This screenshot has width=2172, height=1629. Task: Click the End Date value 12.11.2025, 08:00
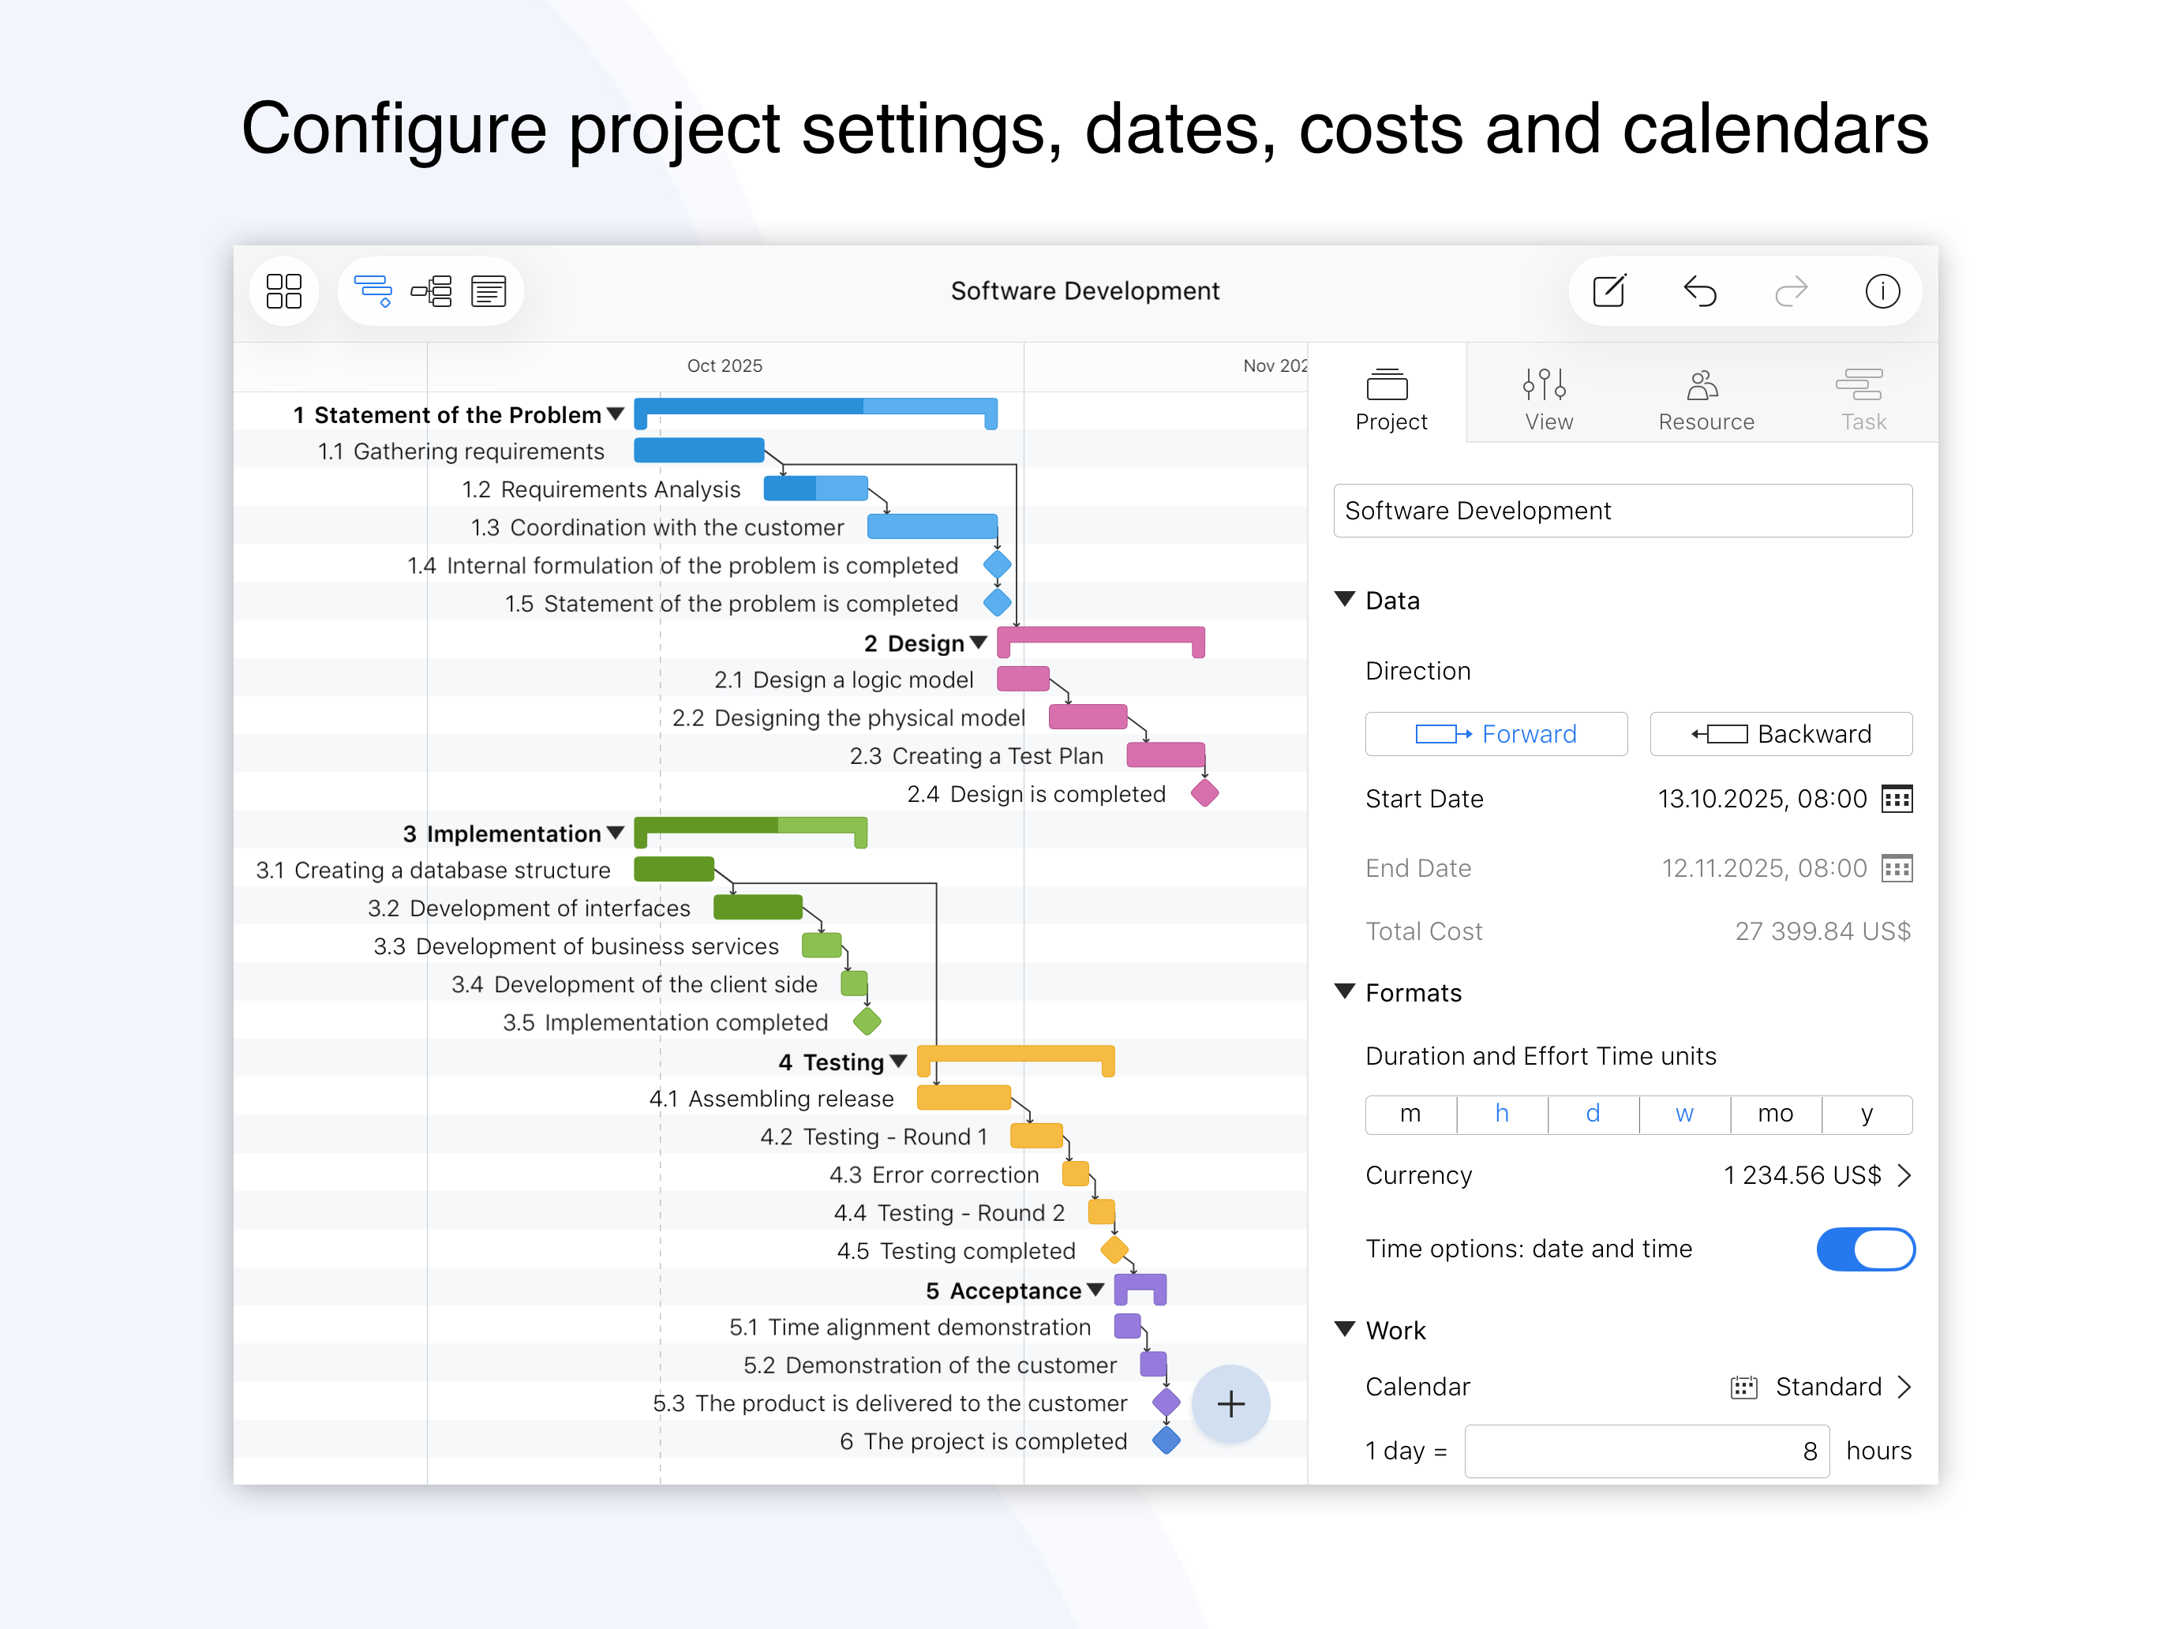tap(1763, 868)
